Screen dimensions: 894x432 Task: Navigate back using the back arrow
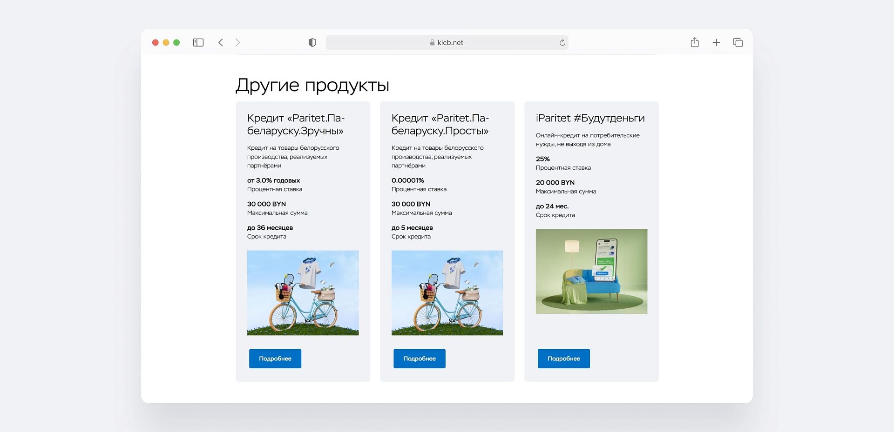pos(220,42)
